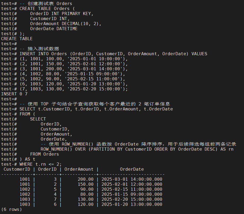Click the DATETIME type in table definition

(67, 29)
